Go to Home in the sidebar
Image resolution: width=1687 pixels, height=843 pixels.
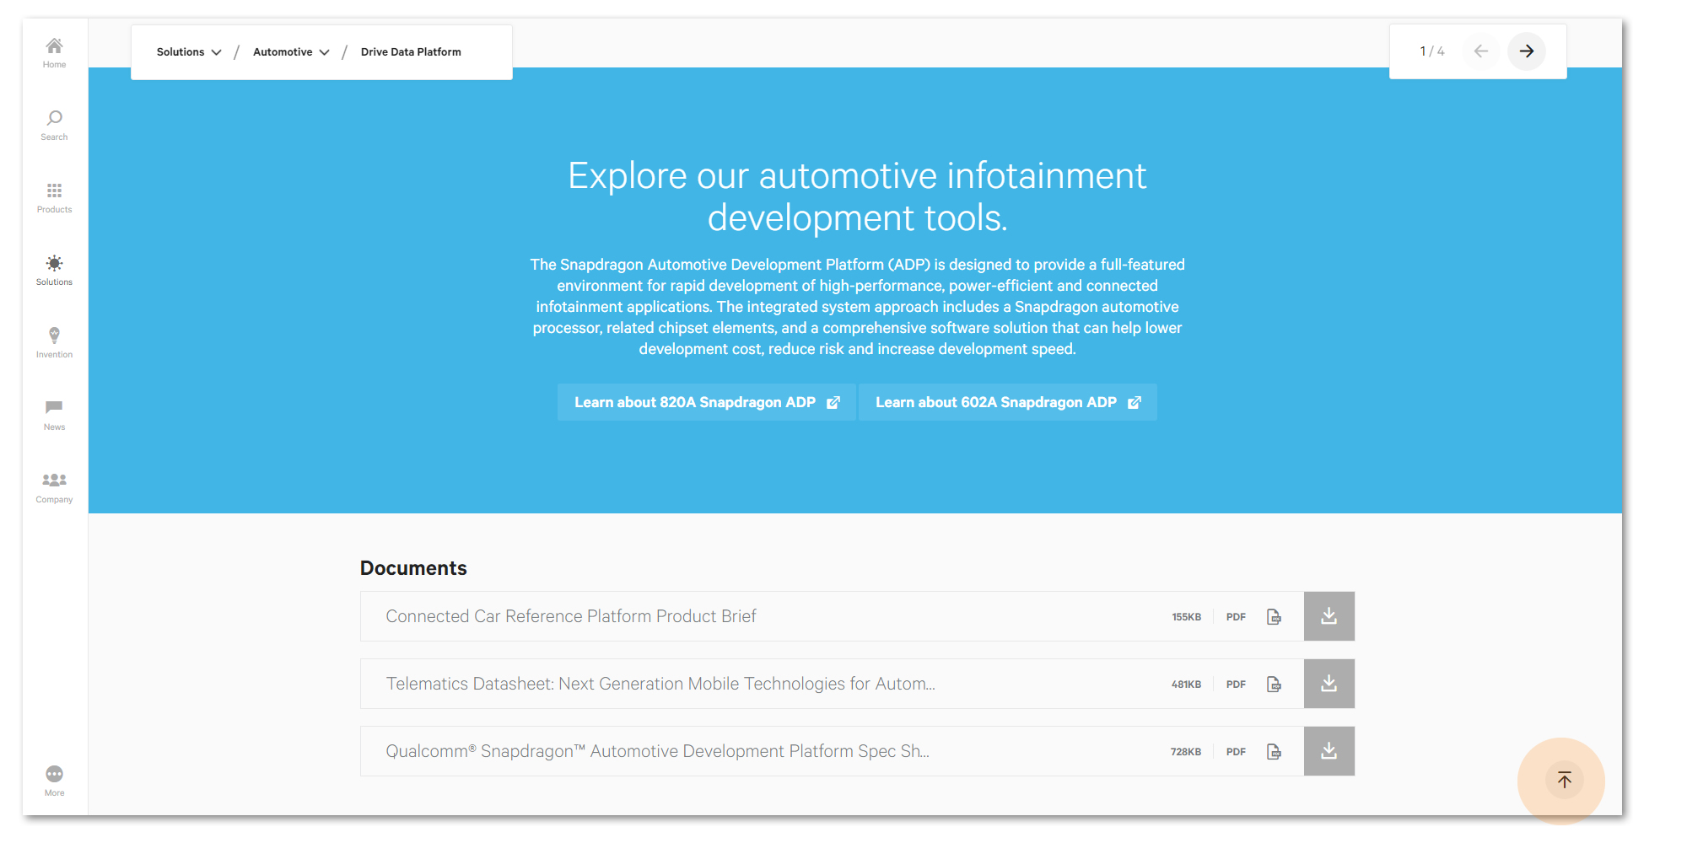pyautogui.click(x=54, y=52)
